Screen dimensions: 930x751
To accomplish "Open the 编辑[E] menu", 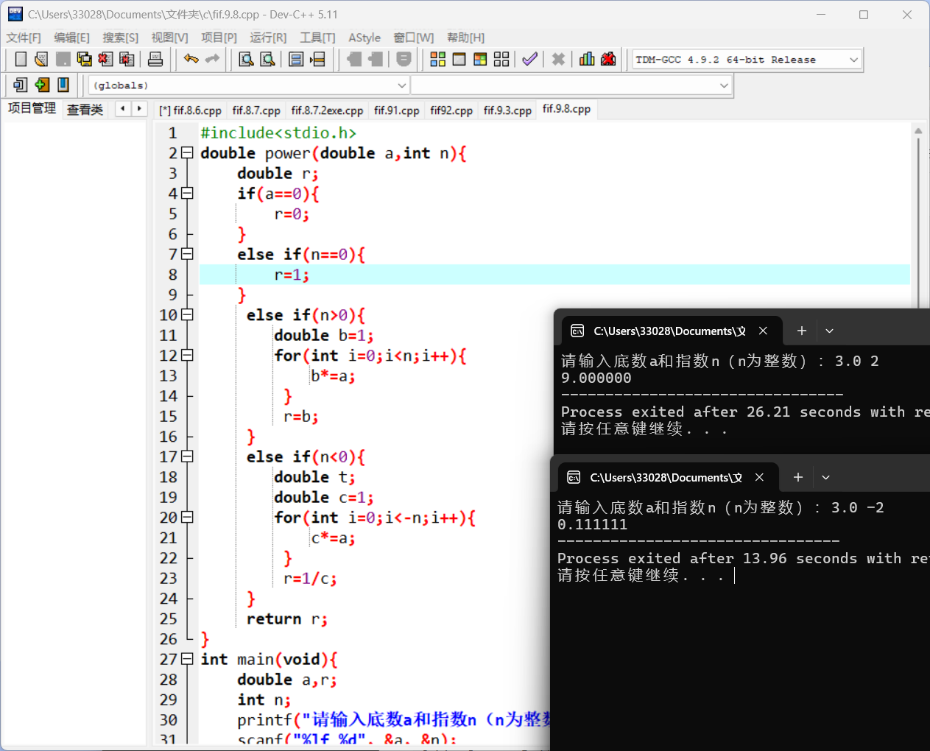I will pos(71,38).
